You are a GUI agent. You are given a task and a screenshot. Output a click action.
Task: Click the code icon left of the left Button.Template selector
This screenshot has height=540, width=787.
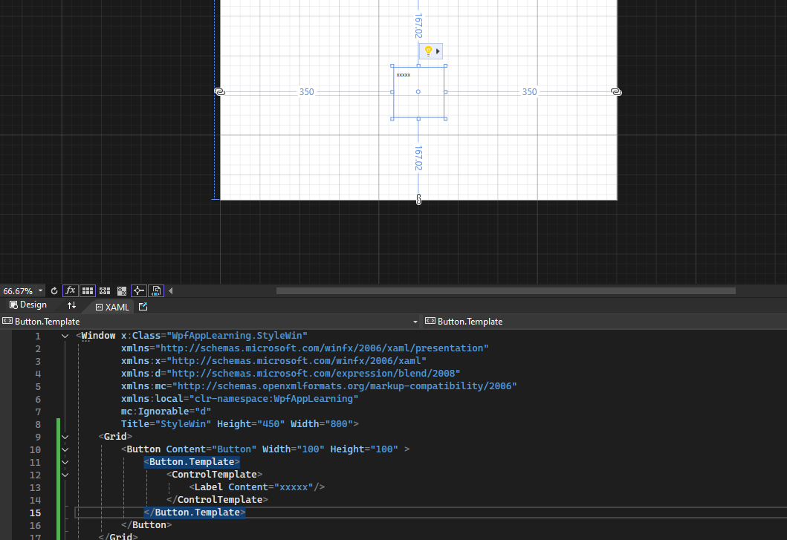(7, 321)
